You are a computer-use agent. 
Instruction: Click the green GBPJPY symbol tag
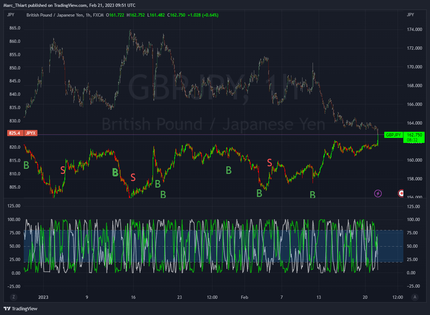pyautogui.click(x=394, y=135)
